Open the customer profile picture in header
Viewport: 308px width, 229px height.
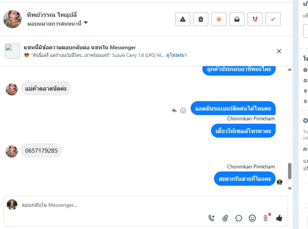tap(12, 19)
